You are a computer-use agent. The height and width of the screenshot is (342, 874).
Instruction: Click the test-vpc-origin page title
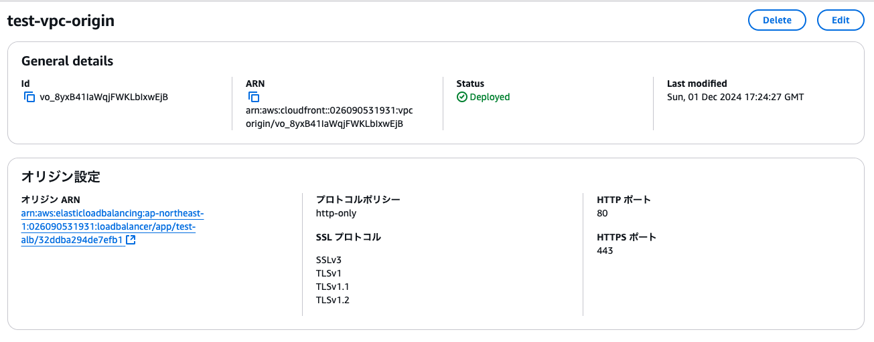click(61, 21)
